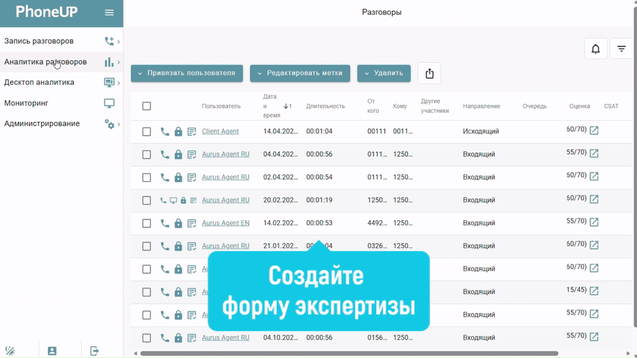The image size is (637, 358).
Task: Expand Запись разговоров chevron
Action: 119,41
